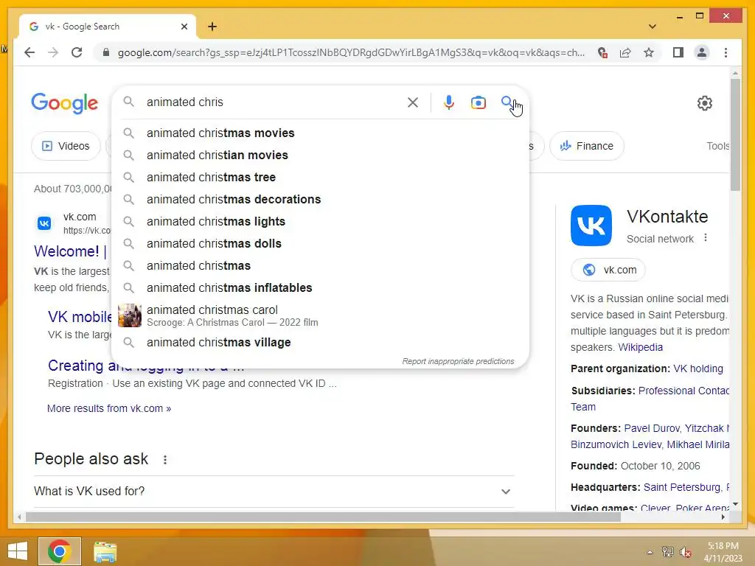Select suggestion 'animated christmas tree'
755x566 pixels.
(320, 177)
